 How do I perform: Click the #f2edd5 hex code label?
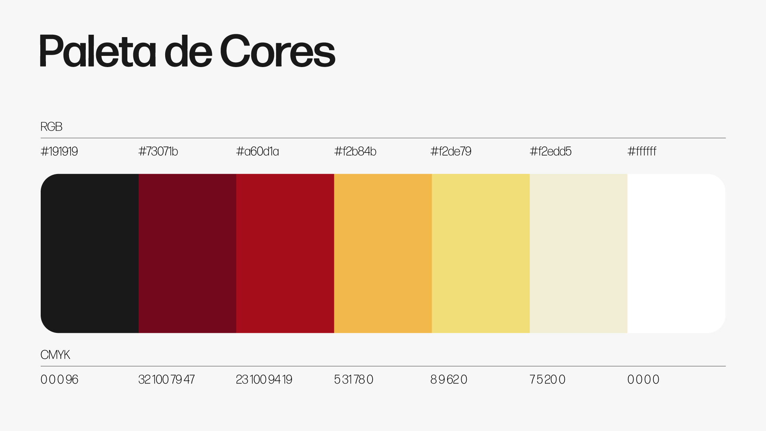coord(551,151)
